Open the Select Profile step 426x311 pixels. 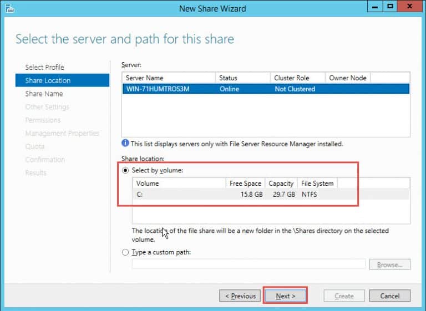pyautogui.click(x=44, y=67)
